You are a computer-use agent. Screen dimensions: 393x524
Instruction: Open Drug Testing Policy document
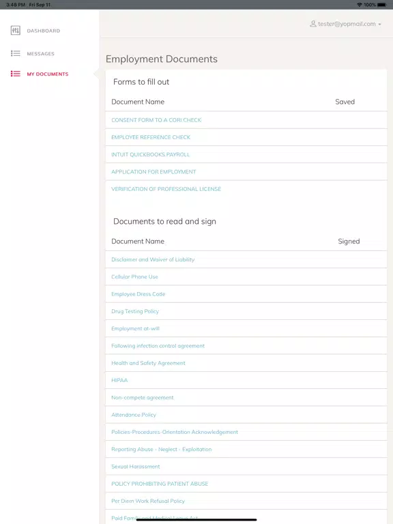135,311
